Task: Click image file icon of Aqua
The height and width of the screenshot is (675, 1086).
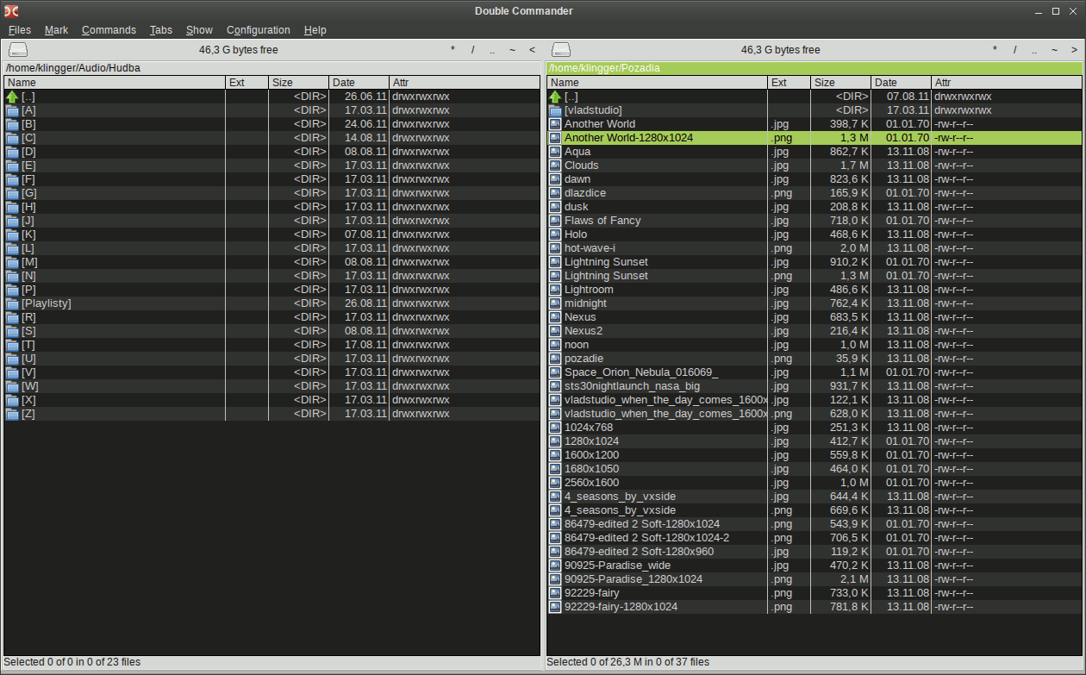Action: click(x=555, y=152)
